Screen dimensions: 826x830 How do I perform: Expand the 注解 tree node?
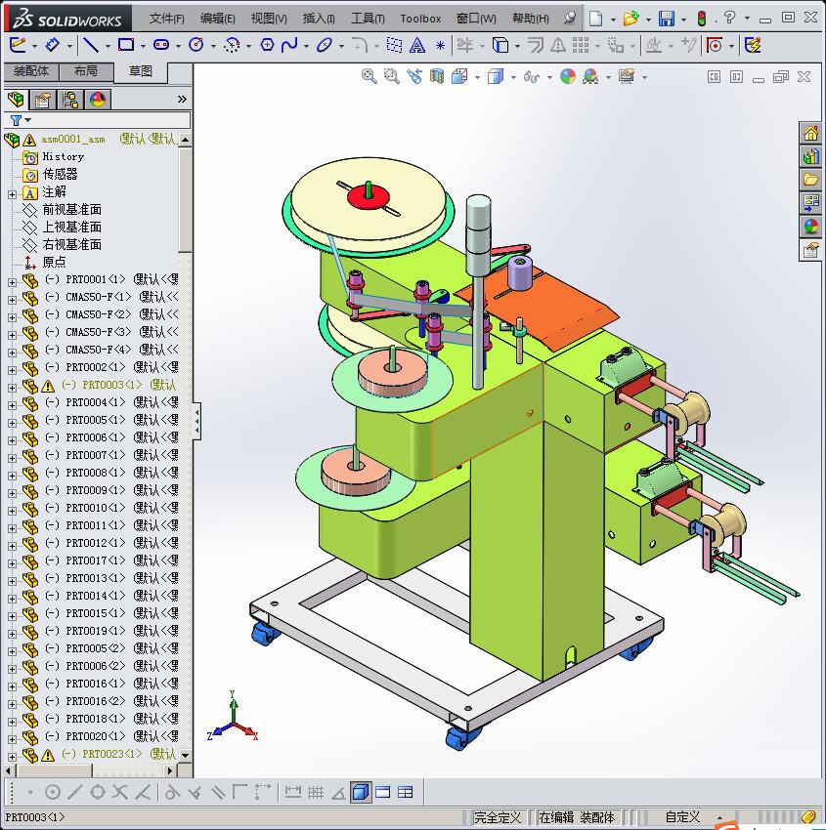coord(12,194)
